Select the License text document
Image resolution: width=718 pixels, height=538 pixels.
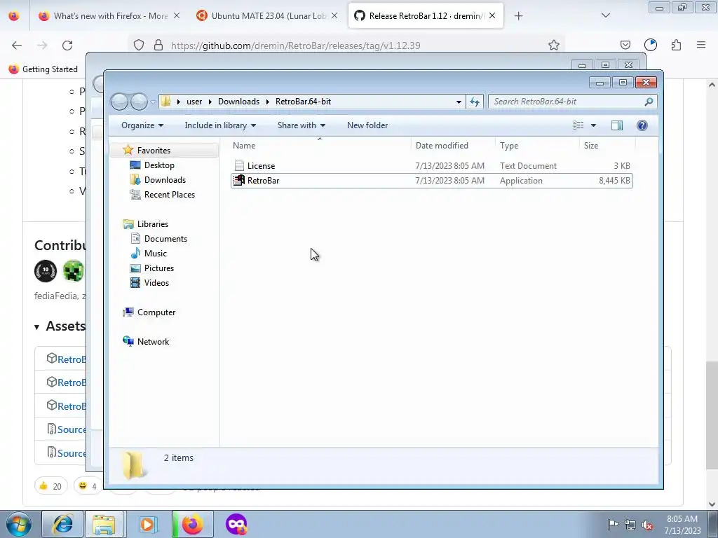click(431, 166)
